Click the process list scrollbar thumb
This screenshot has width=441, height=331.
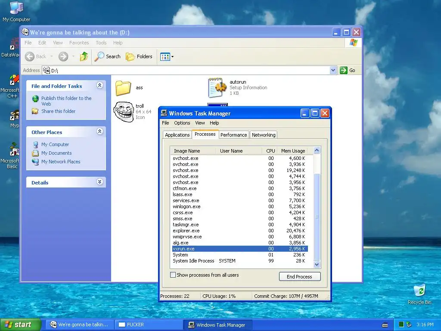317,217
